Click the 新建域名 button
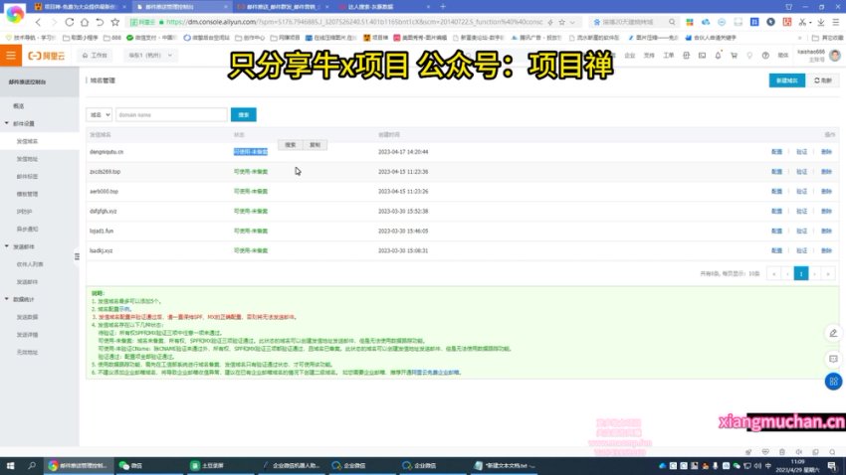The width and height of the screenshot is (846, 475). [784, 80]
